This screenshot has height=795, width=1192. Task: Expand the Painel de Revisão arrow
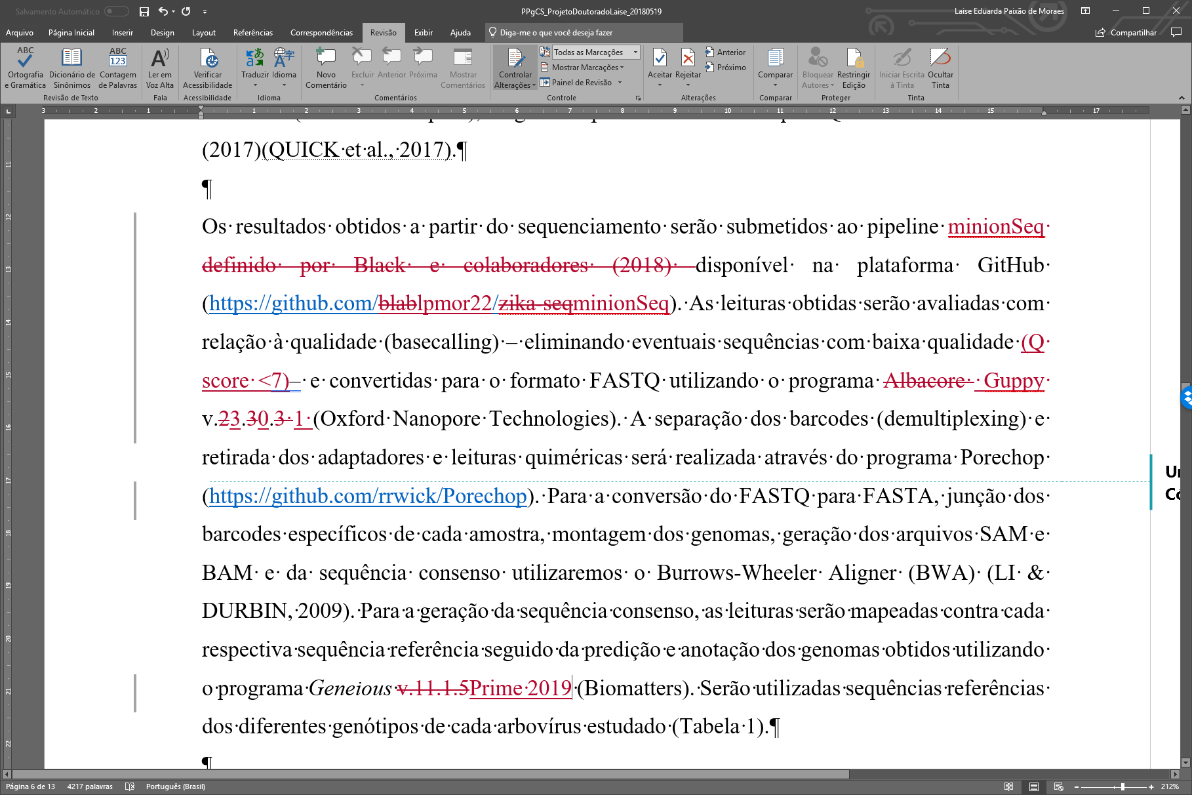[x=620, y=83]
